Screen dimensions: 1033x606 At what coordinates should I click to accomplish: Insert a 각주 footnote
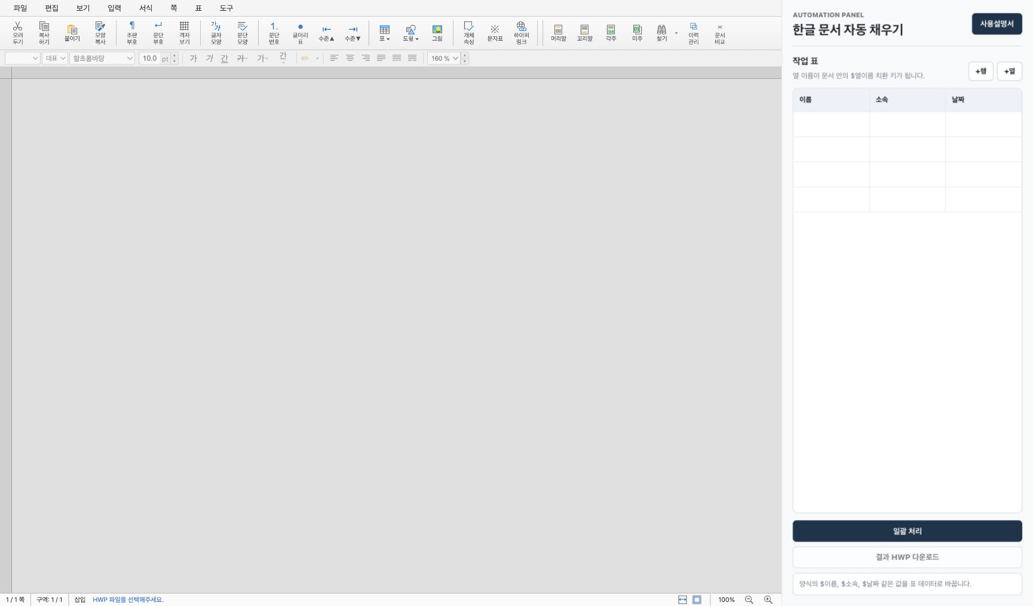[611, 32]
